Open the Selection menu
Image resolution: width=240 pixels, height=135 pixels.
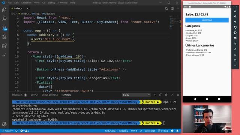[26, 3]
